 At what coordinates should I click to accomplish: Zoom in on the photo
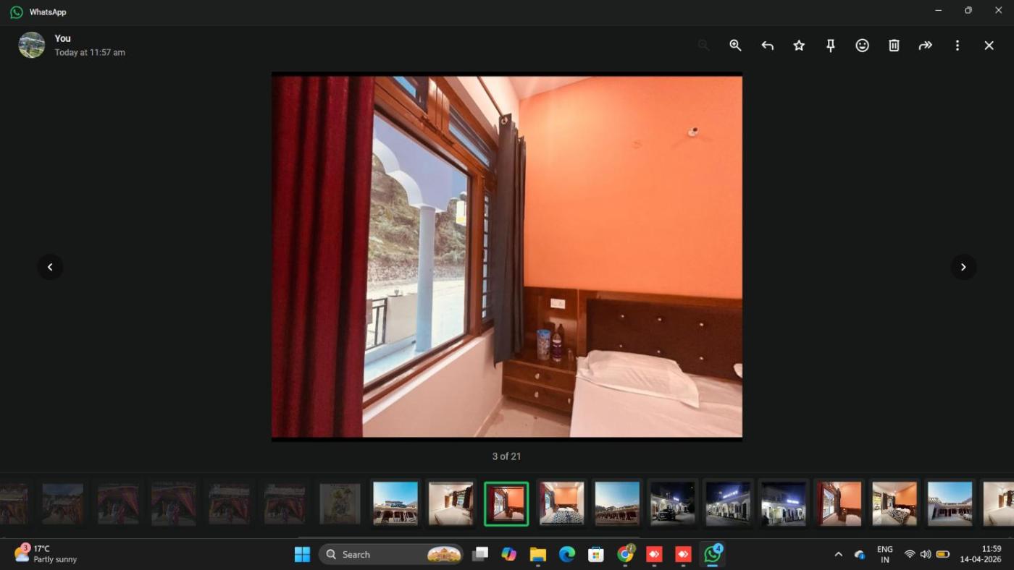click(x=735, y=46)
